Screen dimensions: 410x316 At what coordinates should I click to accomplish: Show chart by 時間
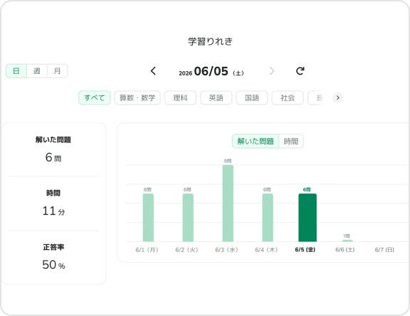[291, 142]
